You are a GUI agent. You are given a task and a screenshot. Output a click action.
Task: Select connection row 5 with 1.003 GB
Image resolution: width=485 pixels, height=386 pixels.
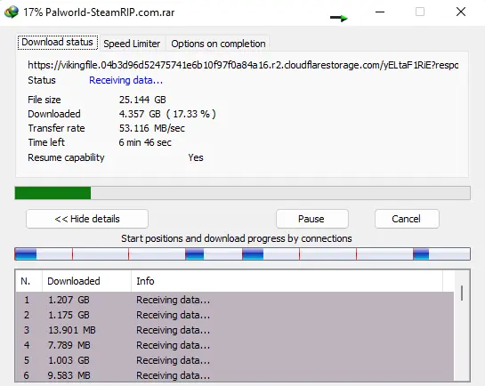click(x=235, y=360)
